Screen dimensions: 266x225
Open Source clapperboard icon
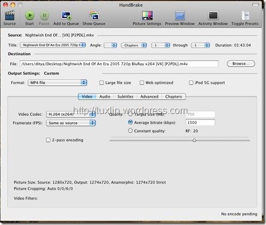point(10,16)
